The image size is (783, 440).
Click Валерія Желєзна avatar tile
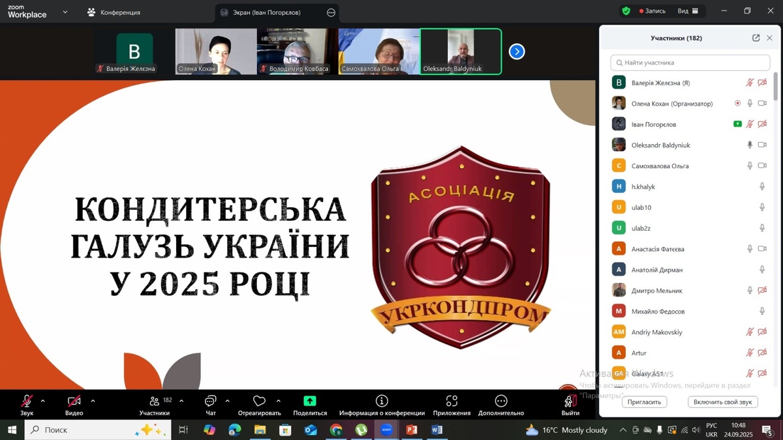[x=134, y=51]
